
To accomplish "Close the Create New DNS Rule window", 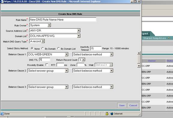I will (x=139, y=2).
